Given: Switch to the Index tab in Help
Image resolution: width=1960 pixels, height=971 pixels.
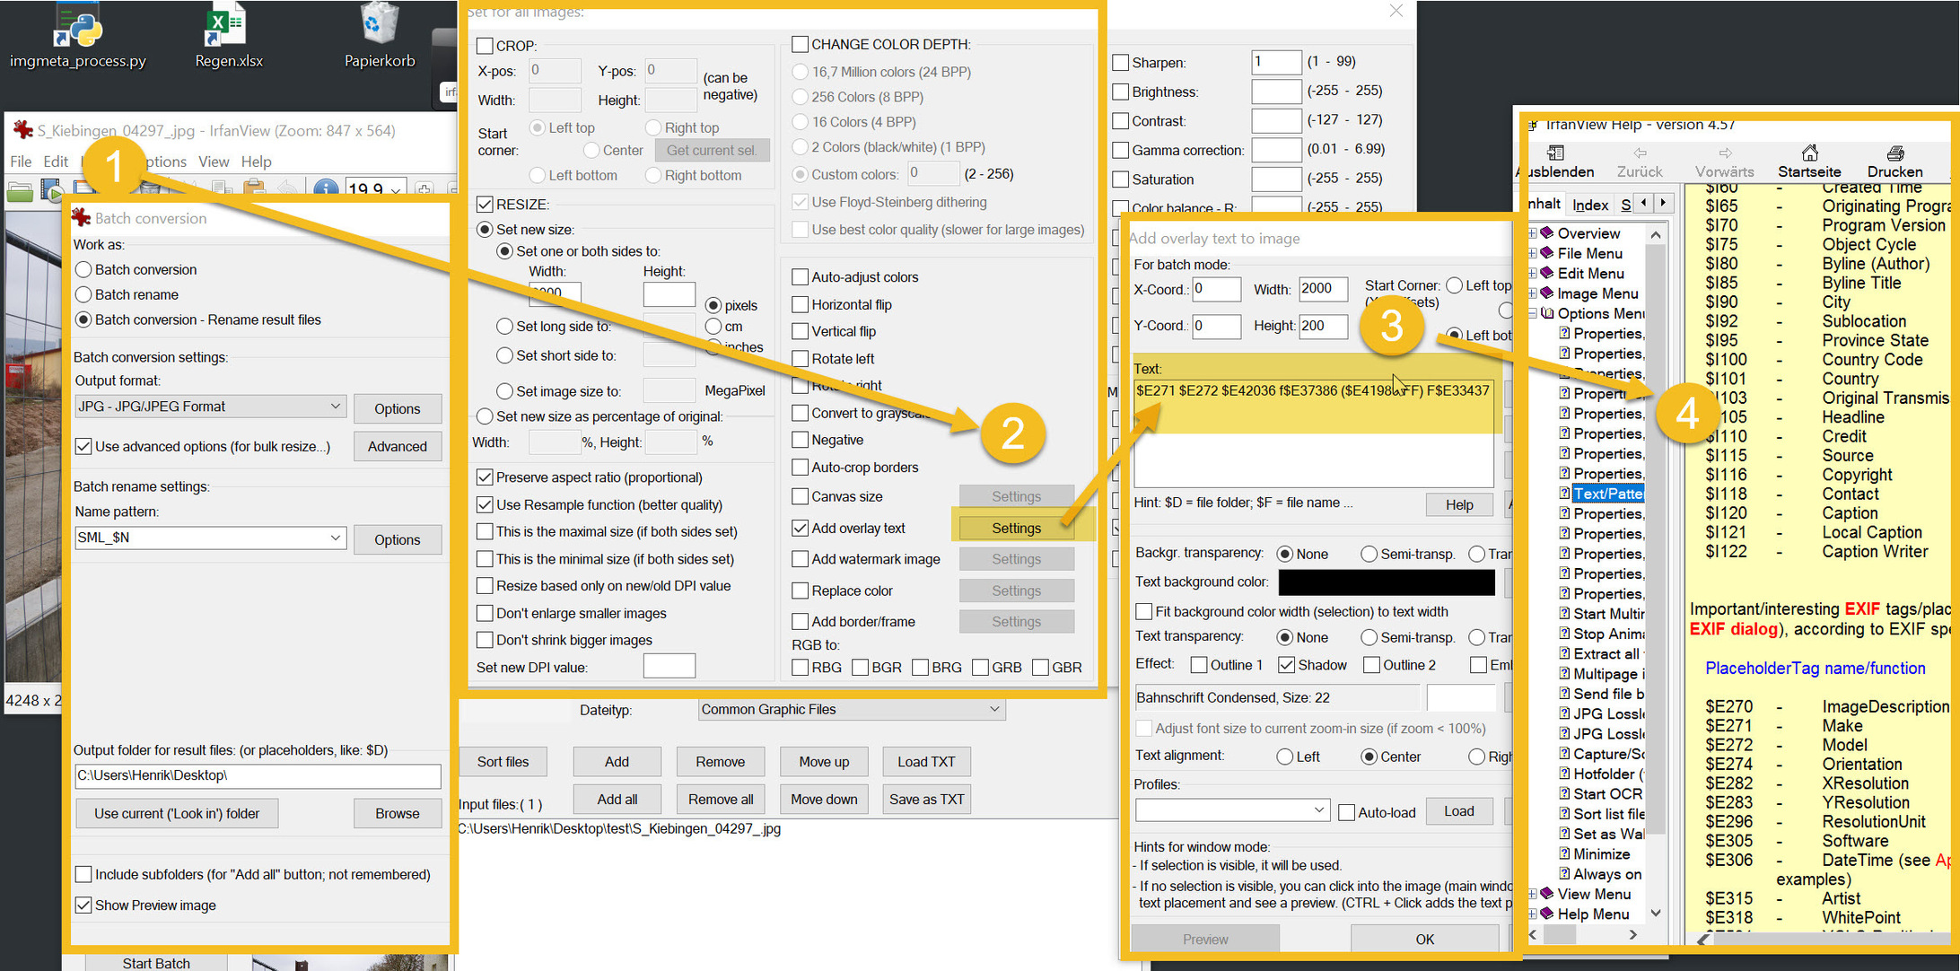Looking at the screenshot, I should [x=1589, y=206].
